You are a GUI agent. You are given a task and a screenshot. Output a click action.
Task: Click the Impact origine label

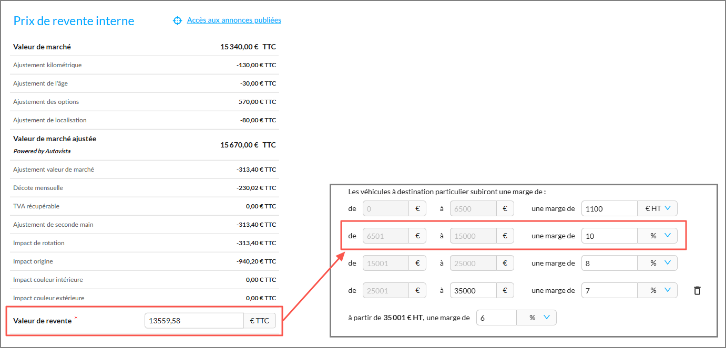[x=33, y=261]
